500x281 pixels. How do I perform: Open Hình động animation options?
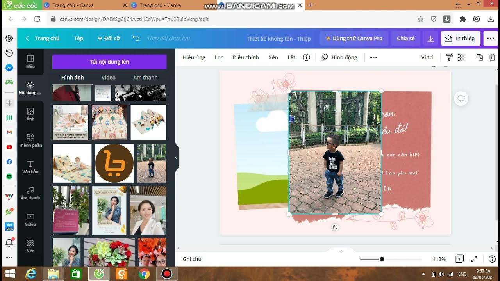coord(339,57)
